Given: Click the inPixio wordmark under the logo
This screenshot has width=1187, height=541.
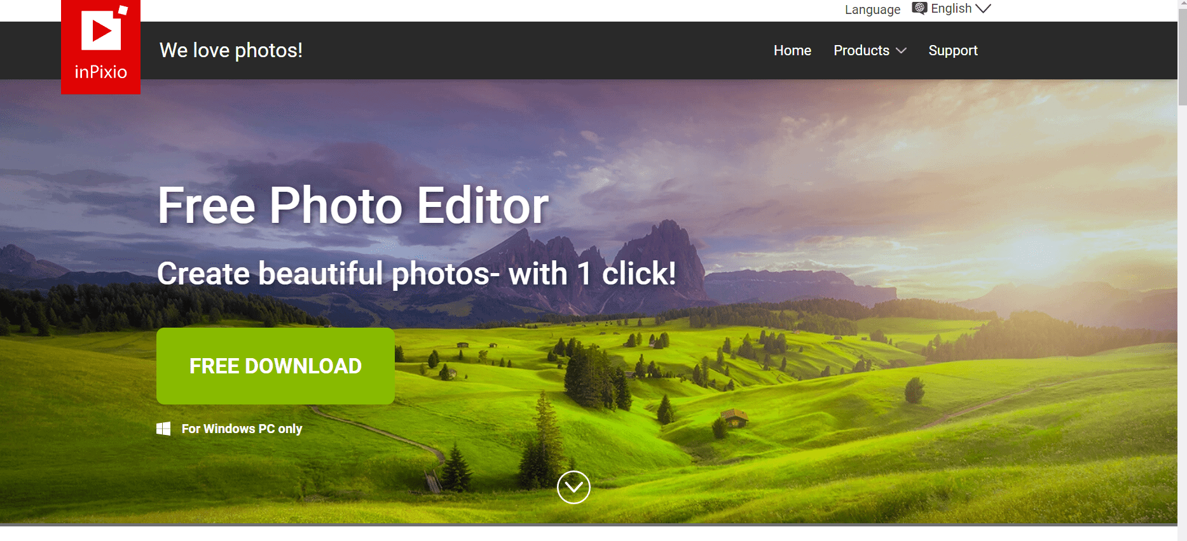Looking at the screenshot, I should pyautogui.click(x=100, y=72).
